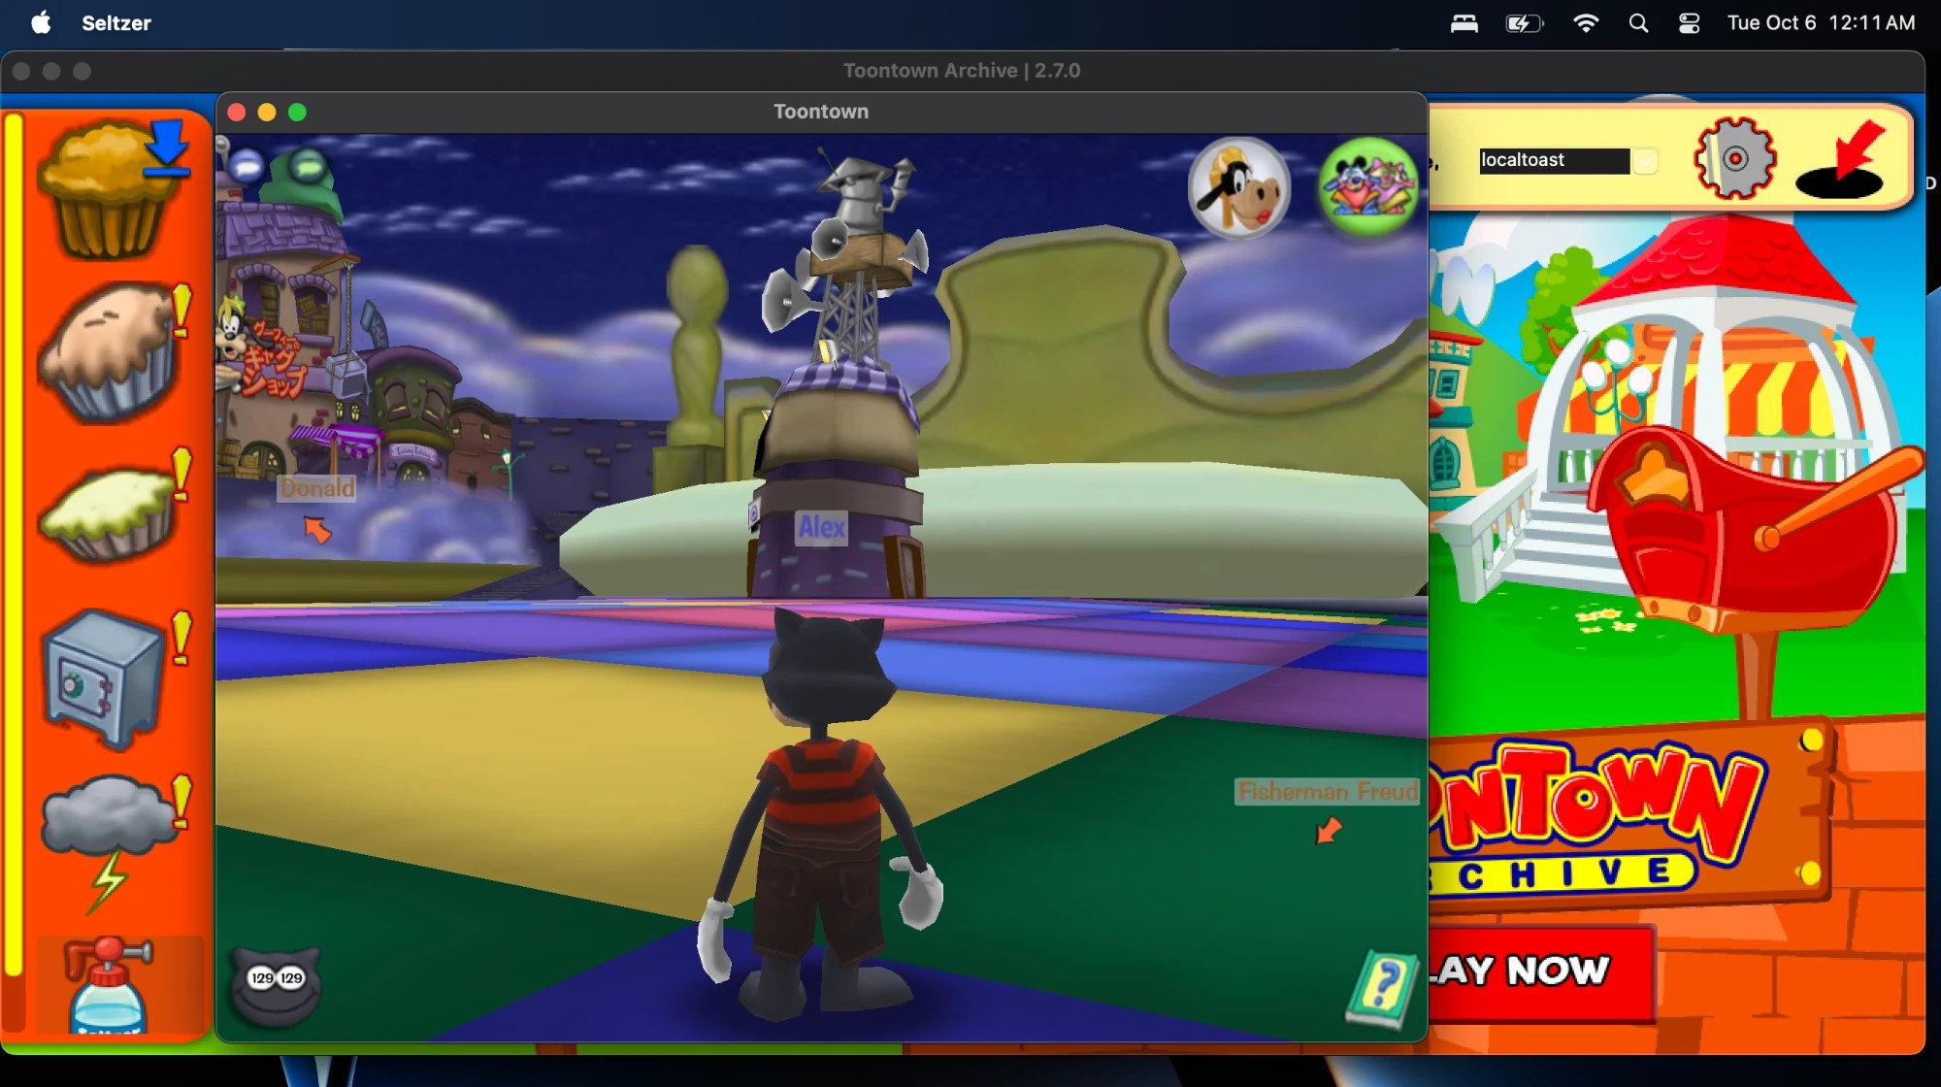This screenshot has width=1941, height=1087.
Task: Click the date and time display
Action: coord(1821,22)
